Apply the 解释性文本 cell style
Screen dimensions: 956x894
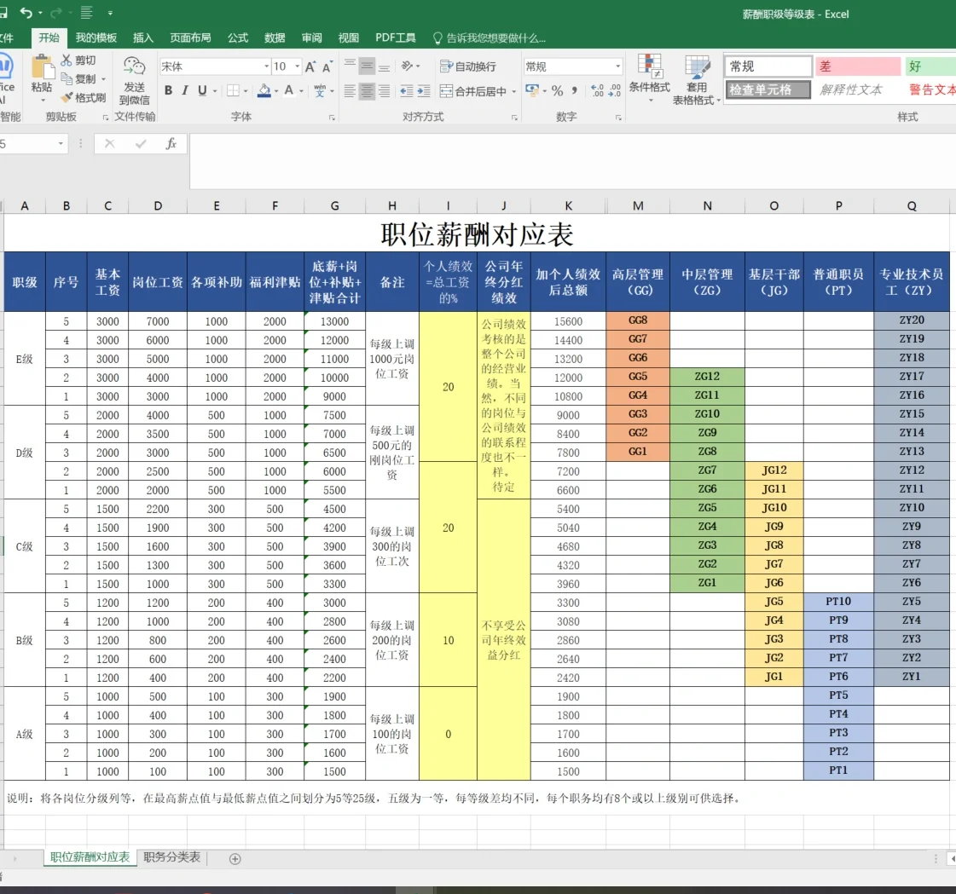[858, 89]
